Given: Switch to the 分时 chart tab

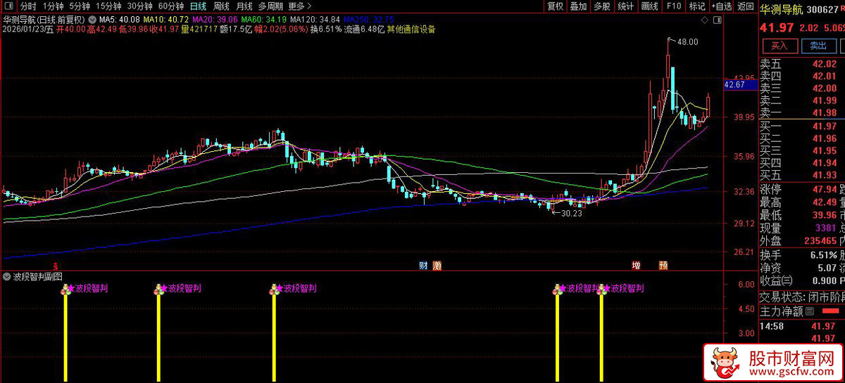Looking at the screenshot, I should coord(28,6).
